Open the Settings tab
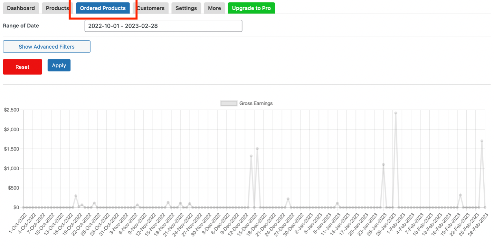494x250 pixels. [x=186, y=8]
